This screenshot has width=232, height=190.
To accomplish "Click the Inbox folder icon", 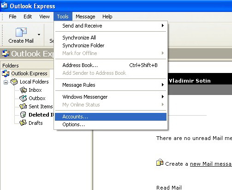I will pos(24,90).
